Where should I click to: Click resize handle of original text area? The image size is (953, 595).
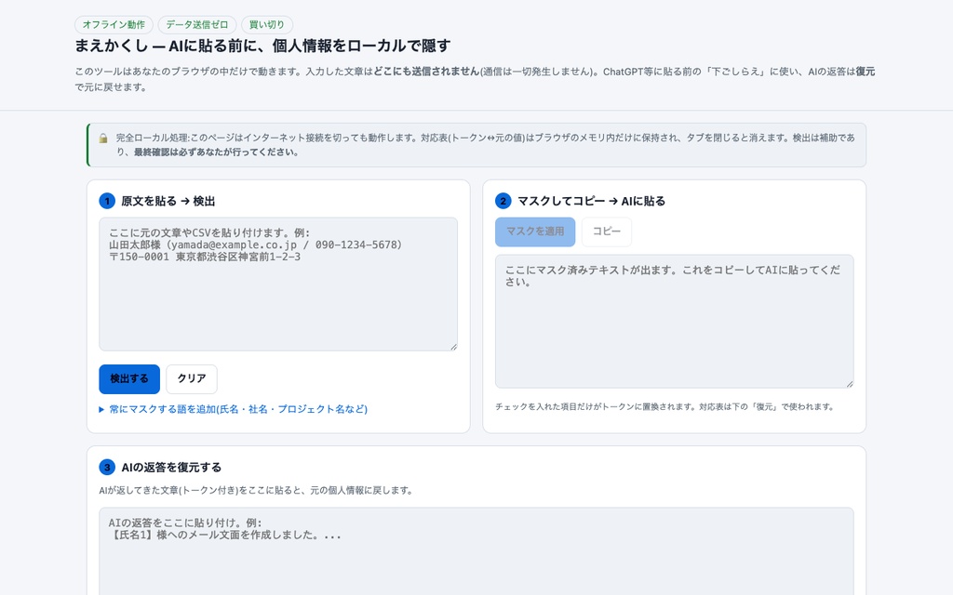[453, 347]
